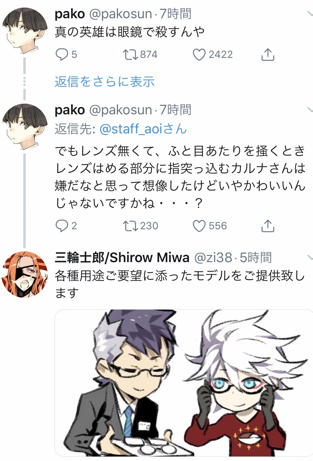
Task: Open the tweet text 真の英雄は眼鏡で殺すんや
Action: [x=130, y=31]
